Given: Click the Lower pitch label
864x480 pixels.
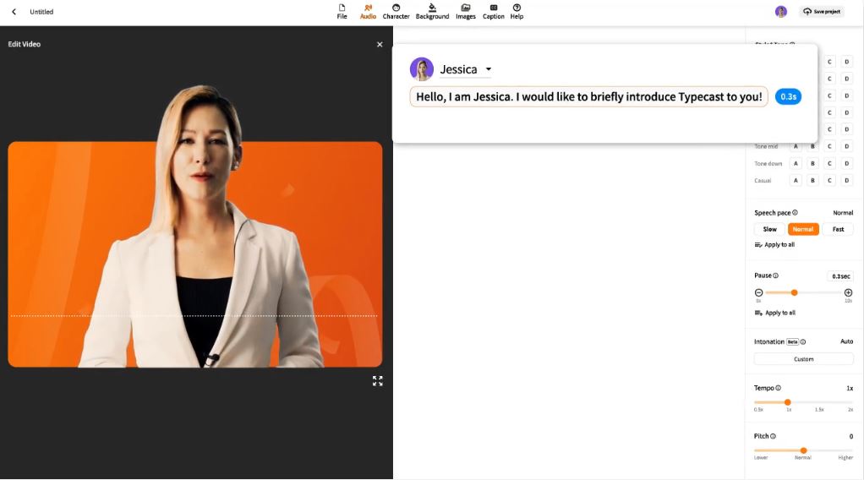Looking at the screenshot, I should [x=761, y=458].
